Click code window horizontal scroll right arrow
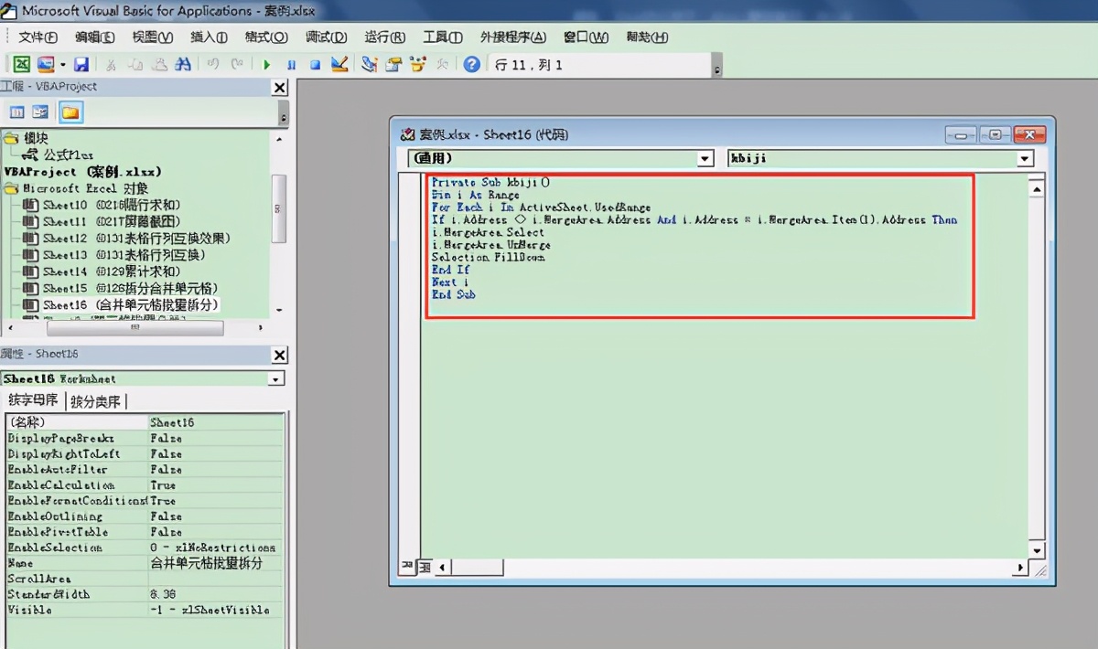 coord(1021,568)
